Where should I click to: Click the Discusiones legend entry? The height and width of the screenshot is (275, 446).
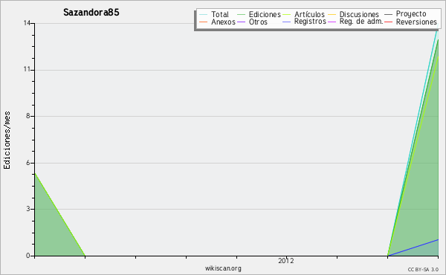tap(354, 14)
